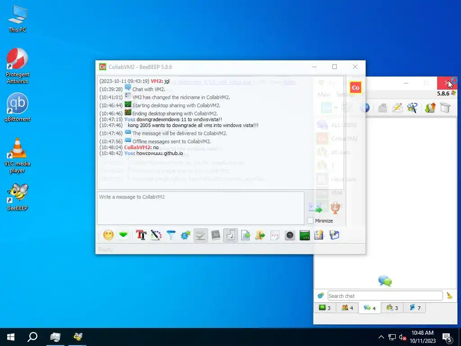461x346 pixels.
Task: Click the blue round icon in main toolbar
Action: click(x=365, y=108)
